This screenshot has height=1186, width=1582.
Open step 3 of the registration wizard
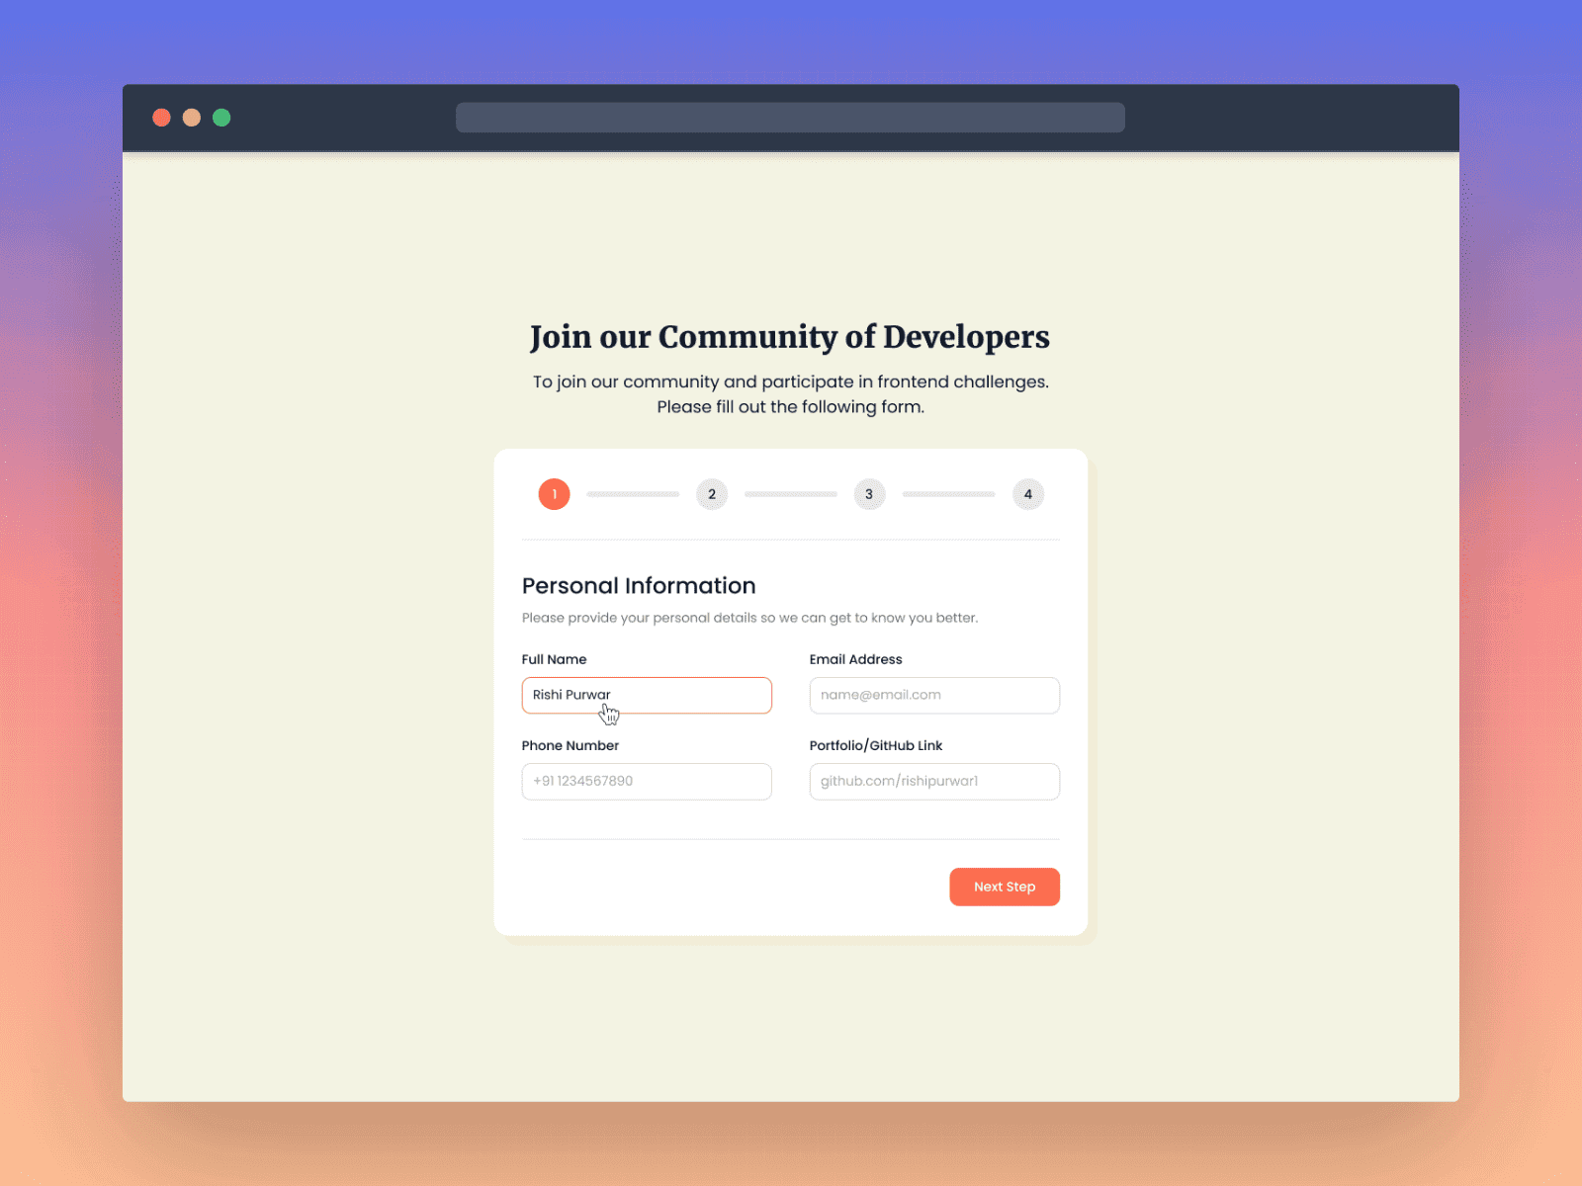[x=869, y=494]
